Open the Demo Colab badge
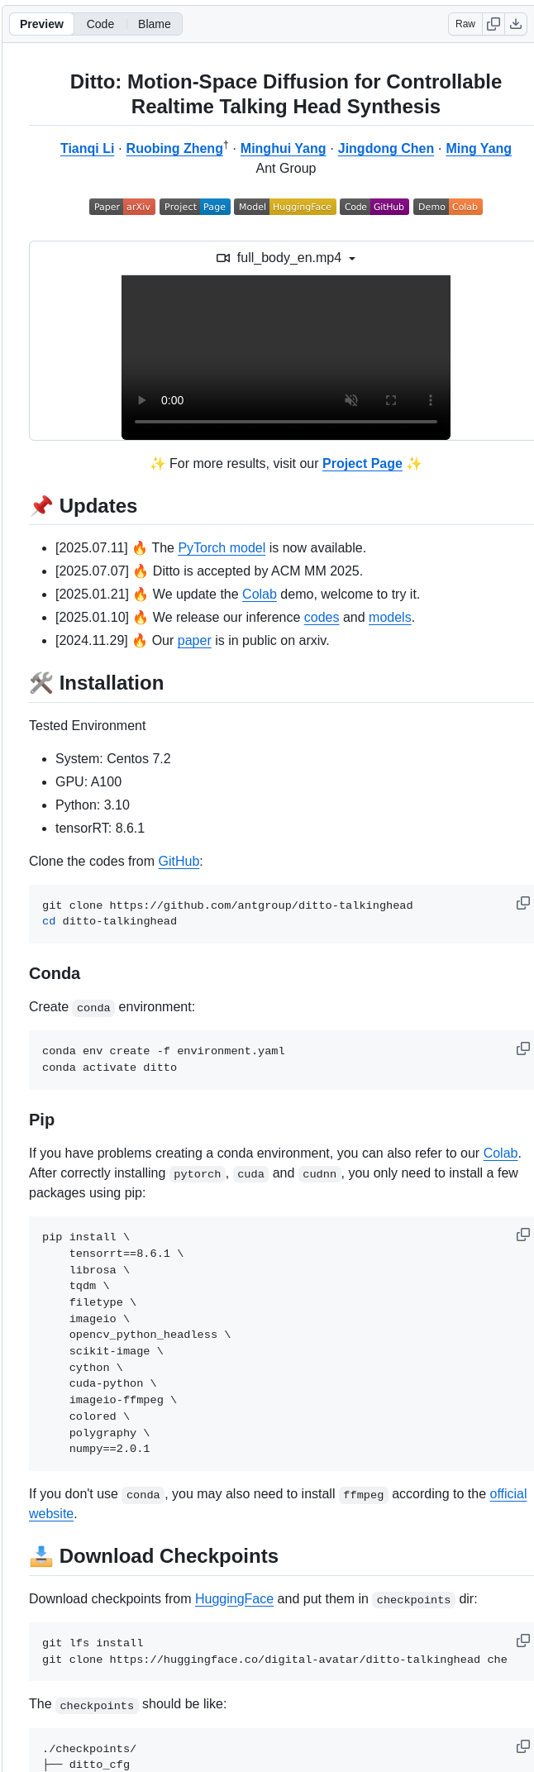The width and height of the screenshot is (534, 1772). (447, 207)
